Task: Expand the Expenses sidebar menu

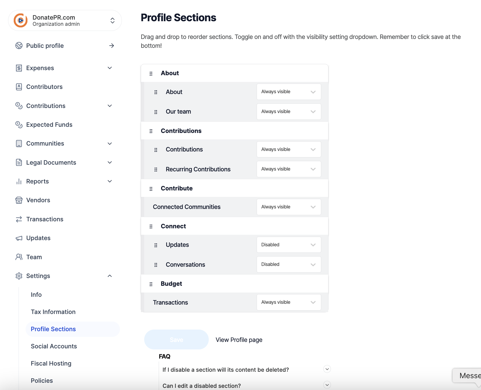Action: pos(110,68)
